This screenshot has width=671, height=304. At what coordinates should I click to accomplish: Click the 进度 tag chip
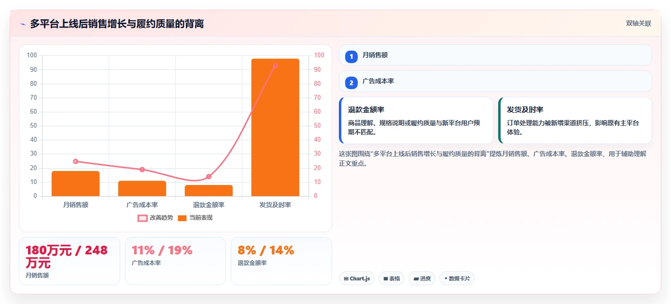[x=422, y=278]
